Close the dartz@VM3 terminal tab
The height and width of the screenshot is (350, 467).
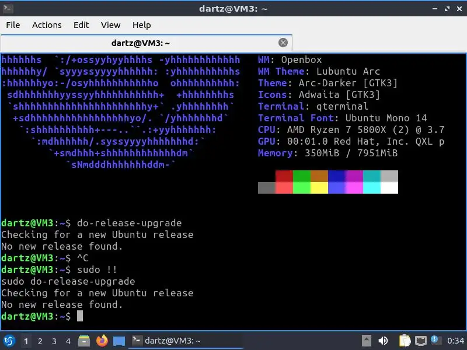tap(283, 43)
